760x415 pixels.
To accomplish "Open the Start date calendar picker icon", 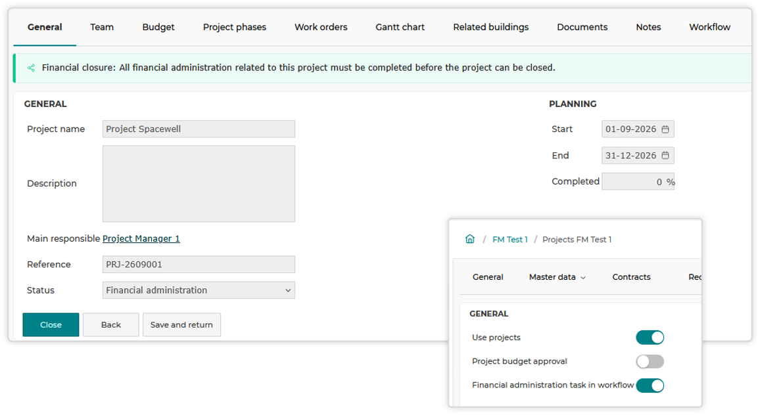I will [x=665, y=129].
